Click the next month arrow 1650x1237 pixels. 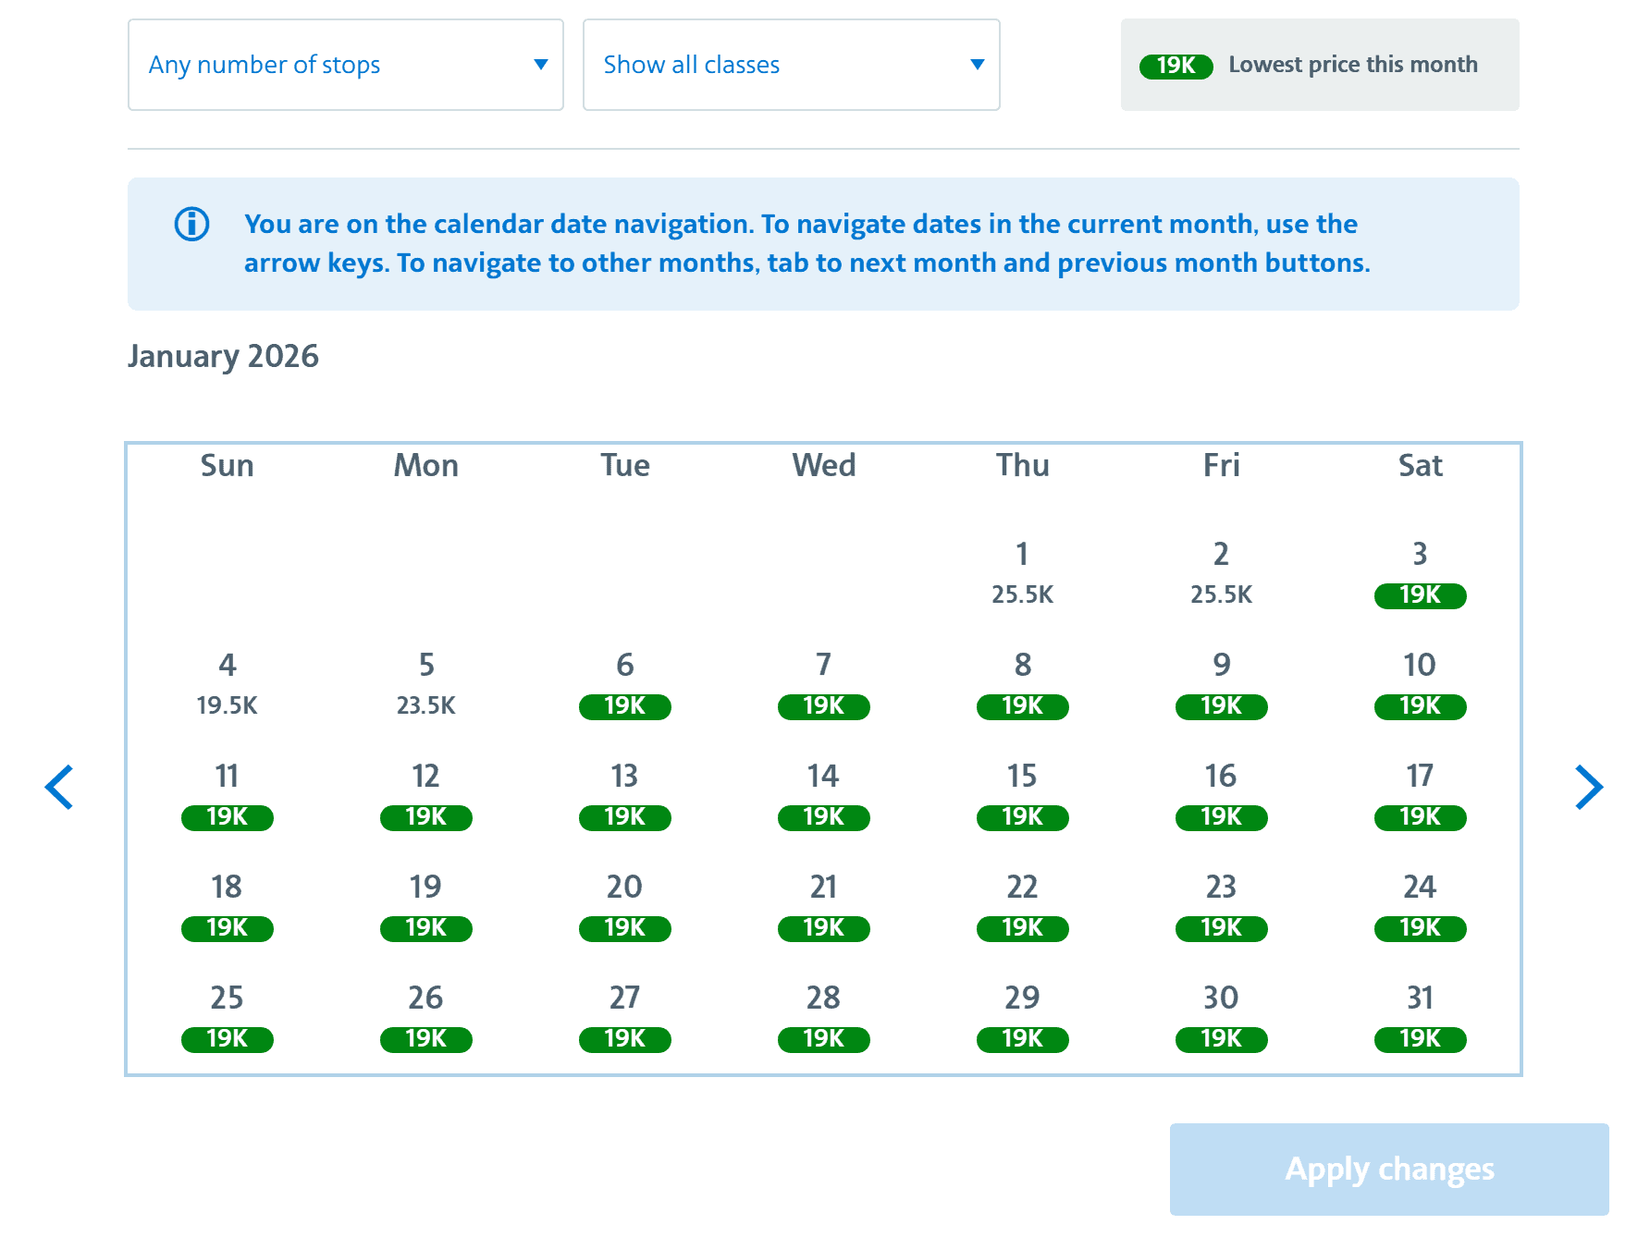coord(1590,787)
